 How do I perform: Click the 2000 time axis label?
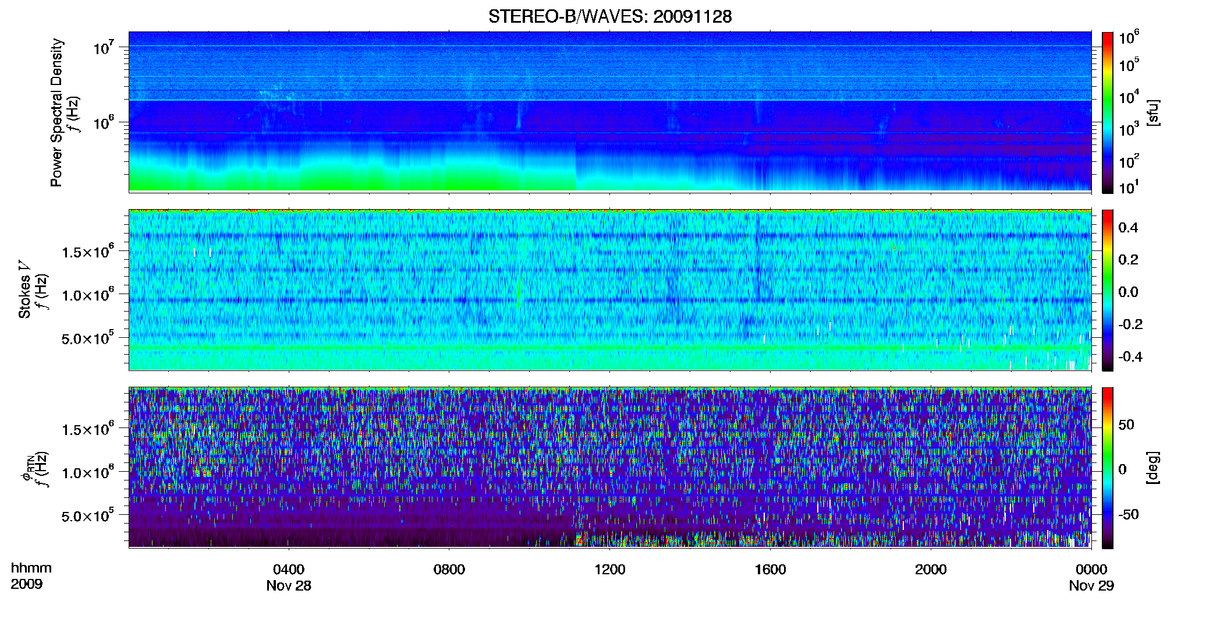click(x=931, y=570)
